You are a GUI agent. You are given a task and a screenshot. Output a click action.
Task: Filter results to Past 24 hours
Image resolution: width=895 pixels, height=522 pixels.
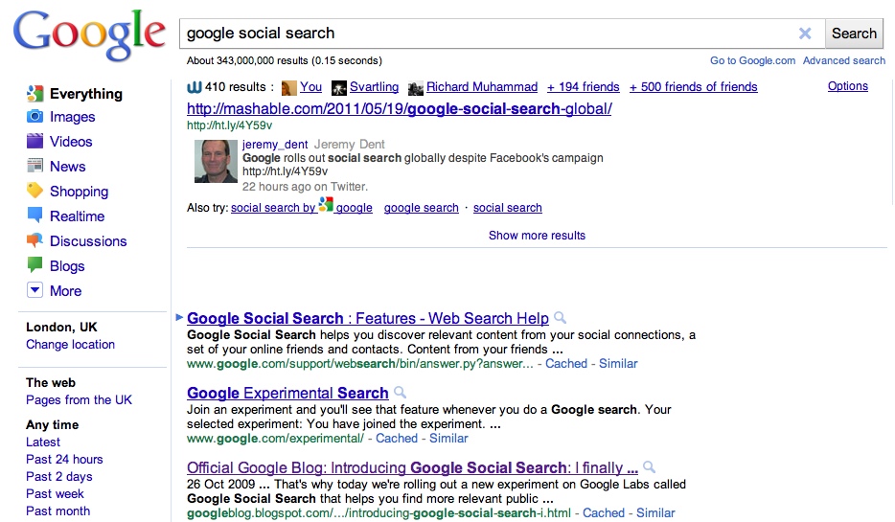click(x=64, y=460)
